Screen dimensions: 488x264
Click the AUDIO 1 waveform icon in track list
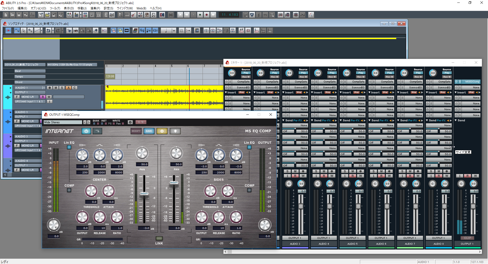coord(8,97)
